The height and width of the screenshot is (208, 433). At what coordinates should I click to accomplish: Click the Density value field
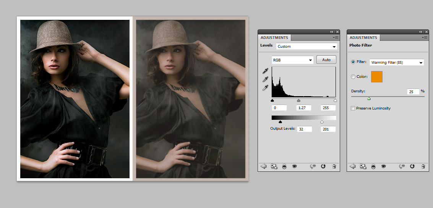pos(413,92)
